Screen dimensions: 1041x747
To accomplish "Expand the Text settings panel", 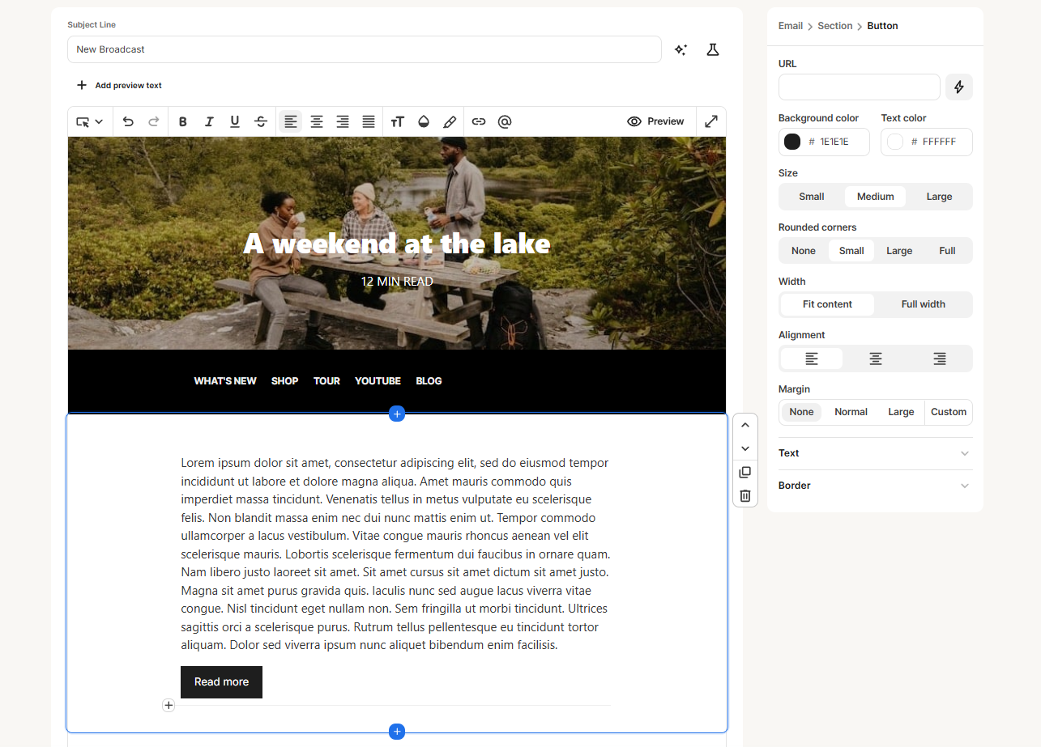I will tap(875, 453).
